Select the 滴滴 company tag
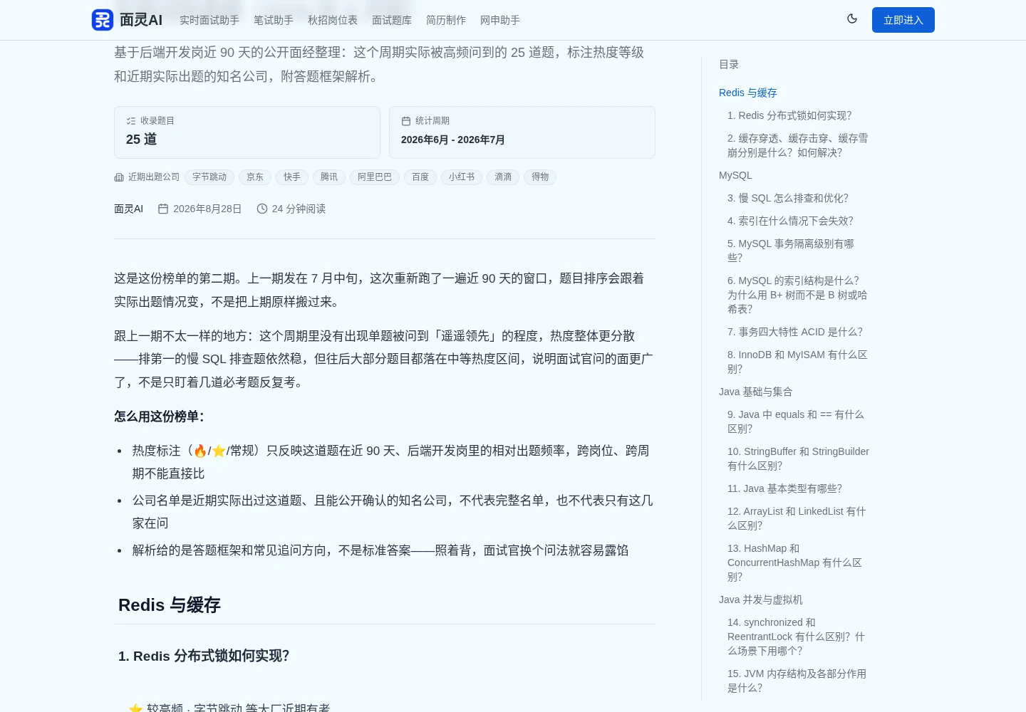Image resolution: width=1026 pixels, height=712 pixels. click(503, 177)
